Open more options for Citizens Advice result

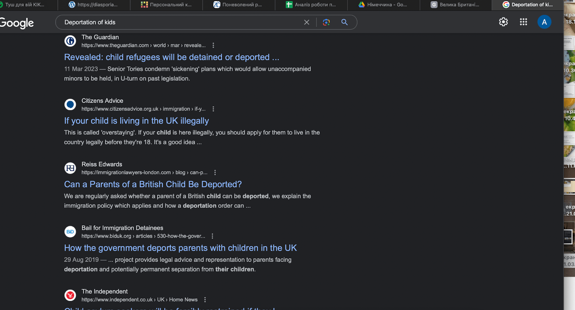(x=213, y=109)
